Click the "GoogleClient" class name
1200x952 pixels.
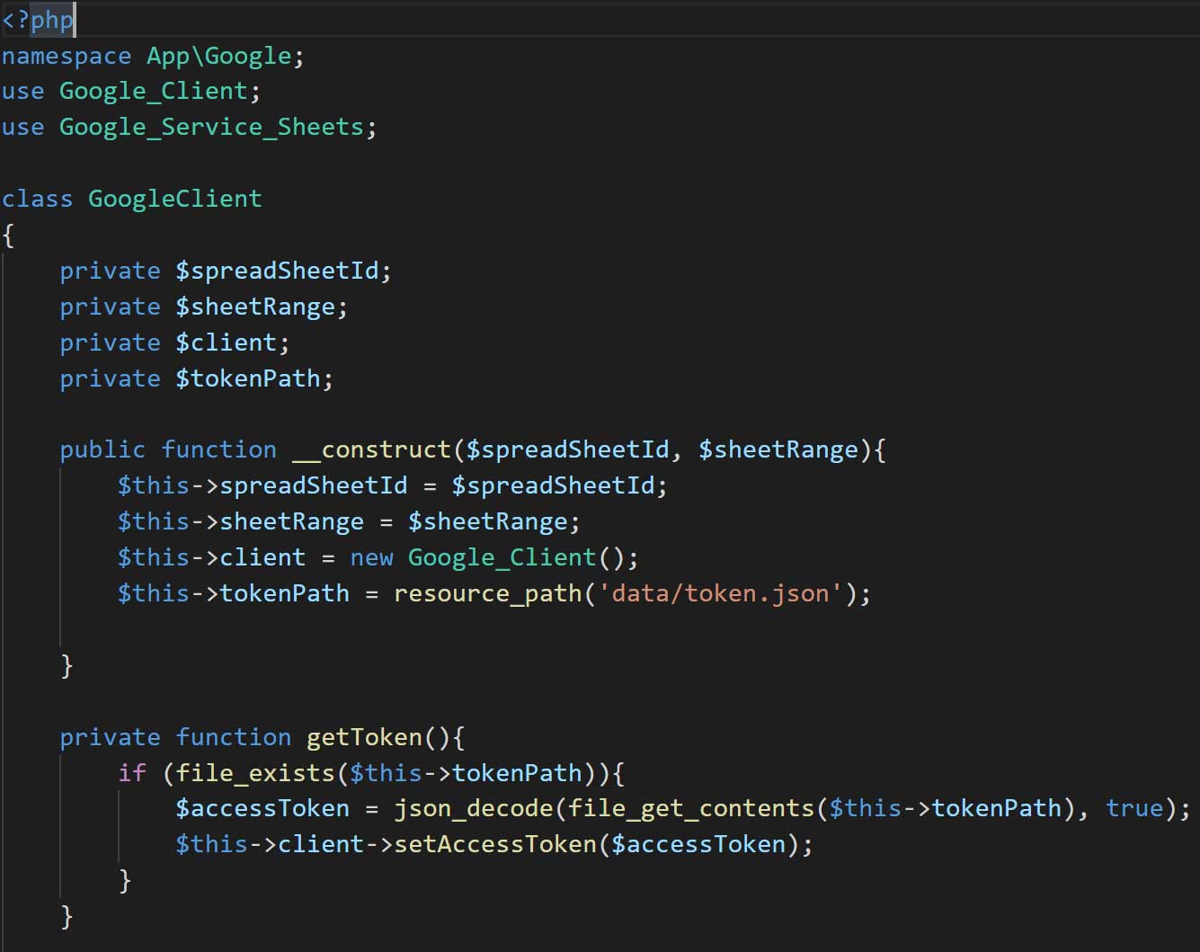point(174,199)
